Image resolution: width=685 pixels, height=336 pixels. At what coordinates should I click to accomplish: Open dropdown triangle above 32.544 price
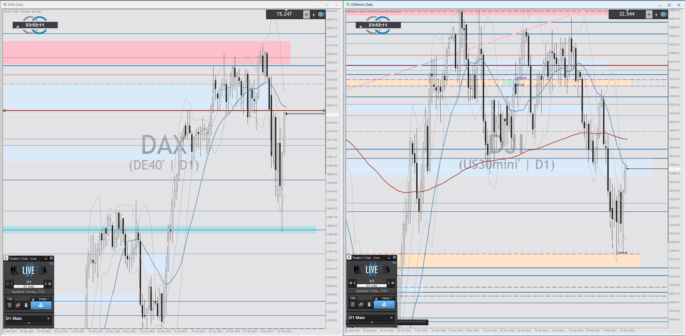627,10
